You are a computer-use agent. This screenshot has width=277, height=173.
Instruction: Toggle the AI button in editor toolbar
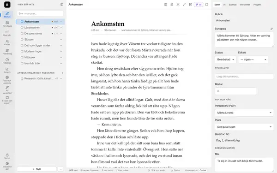coord(199,5)
